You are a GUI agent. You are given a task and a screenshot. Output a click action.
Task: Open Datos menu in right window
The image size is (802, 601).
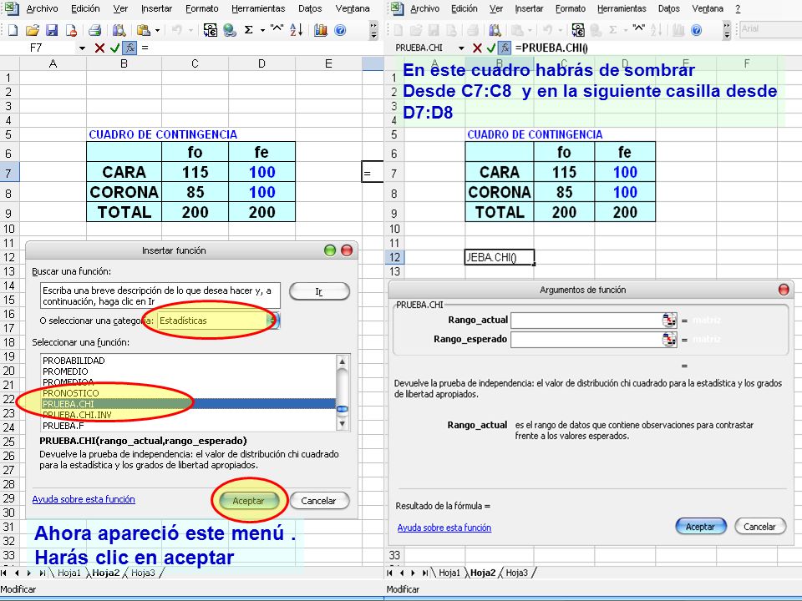tap(668, 8)
